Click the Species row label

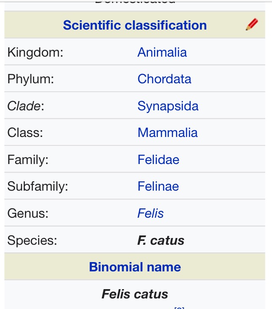click(32, 241)
